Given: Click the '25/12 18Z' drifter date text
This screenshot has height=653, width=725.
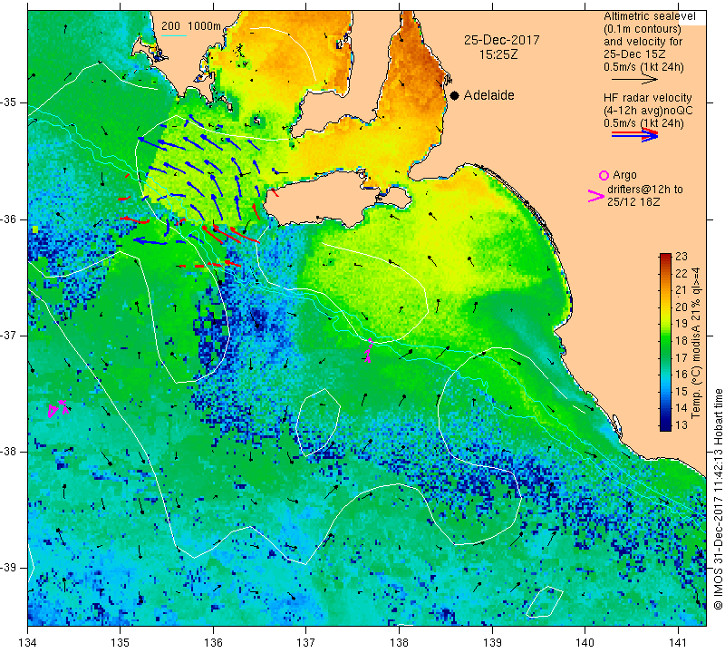Looking at the screenshot, I should tap(633, 202).
